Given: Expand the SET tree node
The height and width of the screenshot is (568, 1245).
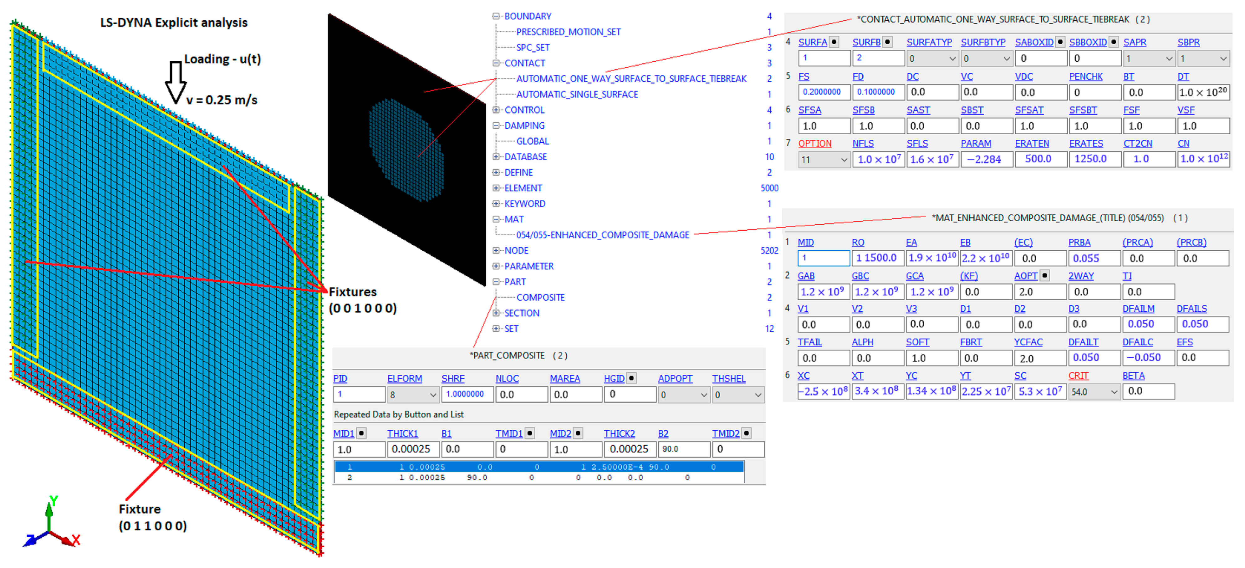Looking at the screenshot, I should 496,329.
